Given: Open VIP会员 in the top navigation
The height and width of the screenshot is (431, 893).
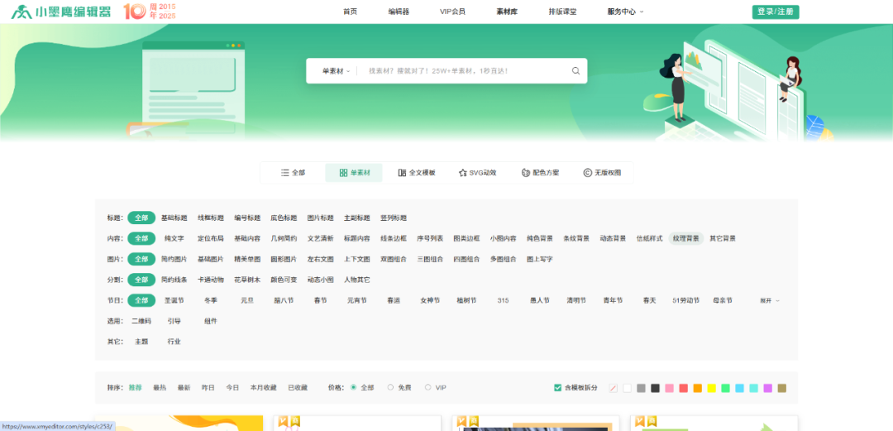Looking at the screenshot, I should (x=452, y=12).
